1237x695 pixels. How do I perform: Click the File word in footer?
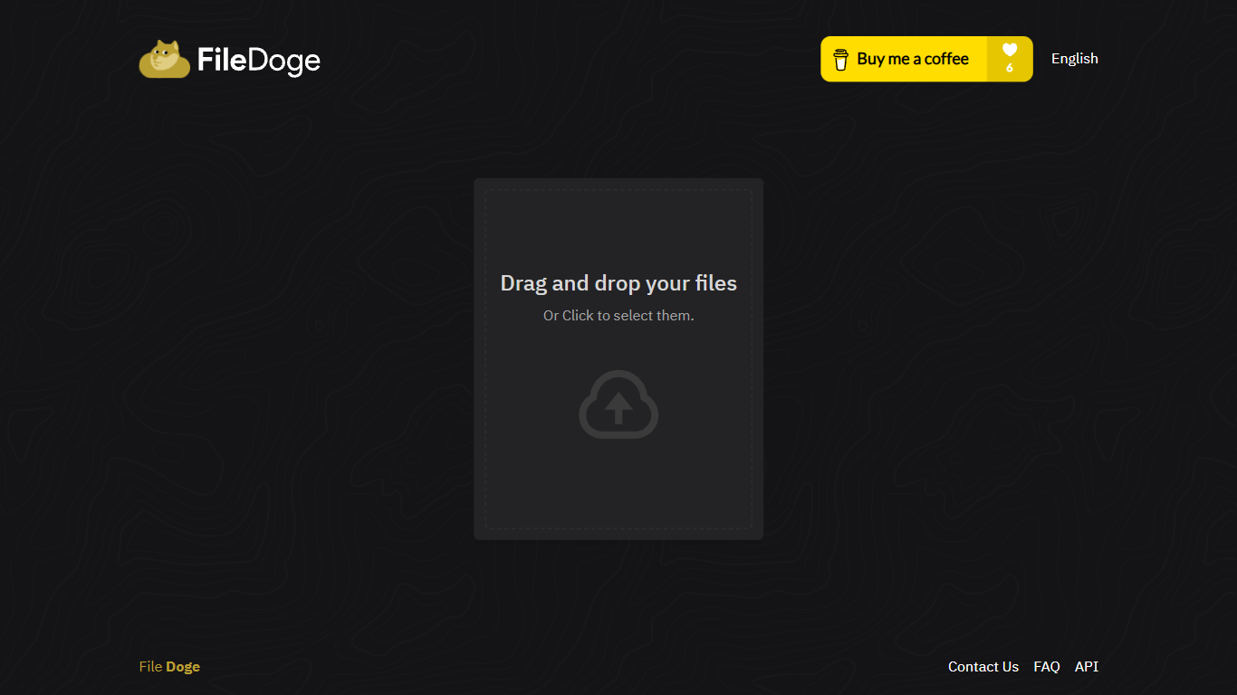(x=150, y=667)
